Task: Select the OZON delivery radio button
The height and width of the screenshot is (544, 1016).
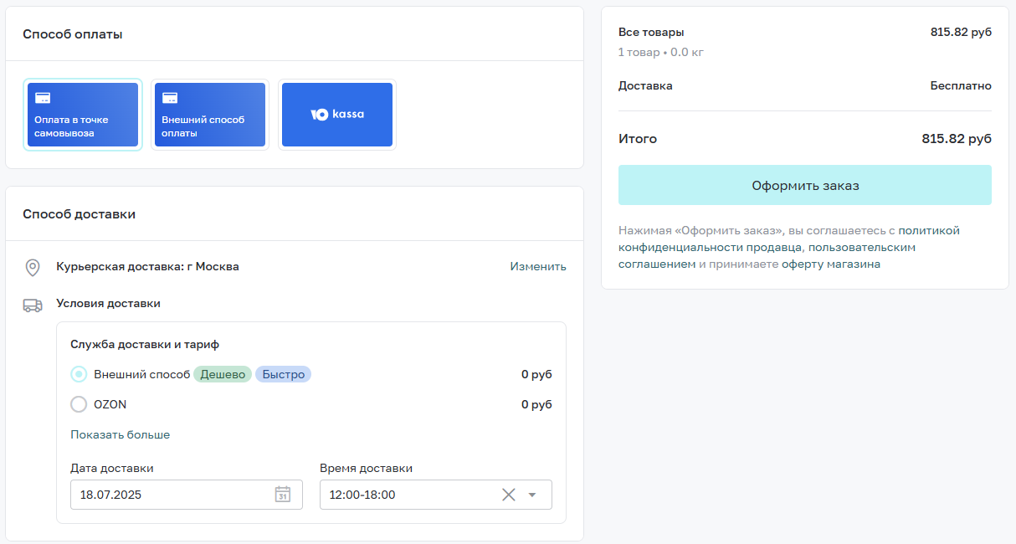Action: [79, 404]
